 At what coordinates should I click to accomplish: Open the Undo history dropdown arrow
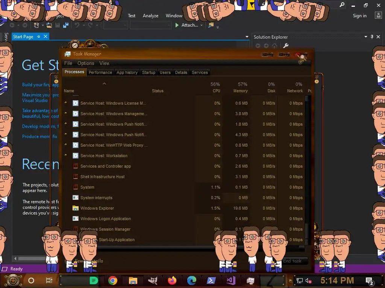point(84,25)
